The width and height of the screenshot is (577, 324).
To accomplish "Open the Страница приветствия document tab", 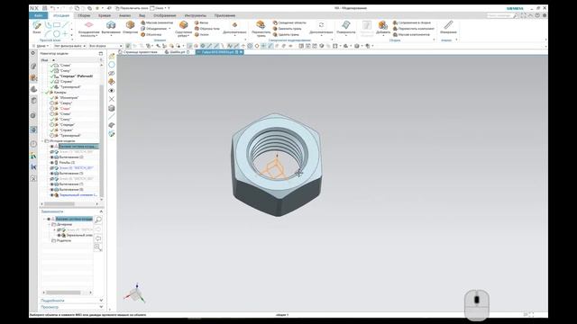I will click(138, 52).
